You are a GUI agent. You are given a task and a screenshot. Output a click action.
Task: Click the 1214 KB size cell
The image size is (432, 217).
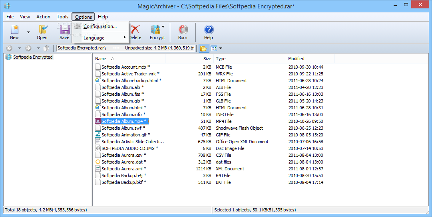tap(203, 169)
